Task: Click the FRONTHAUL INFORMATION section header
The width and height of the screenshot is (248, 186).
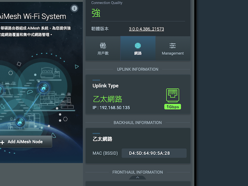Action: tap(137, 172)
